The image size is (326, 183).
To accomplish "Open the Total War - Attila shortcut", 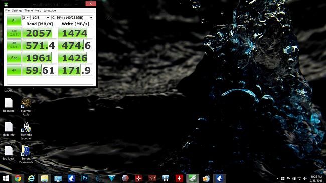I will (x=26, y=107).
